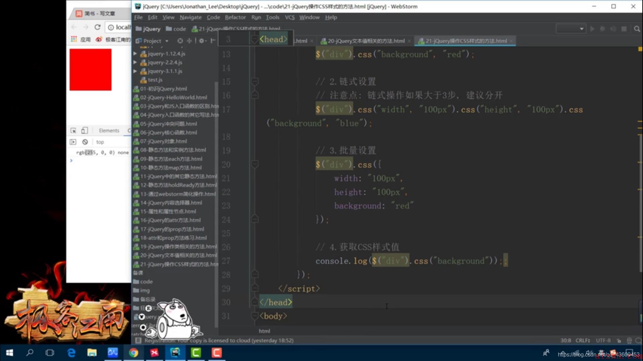Click the collapse-all icon in Project panel
Image resolution: width=643 pixels, height=361 pixels.
pos(189,41)
